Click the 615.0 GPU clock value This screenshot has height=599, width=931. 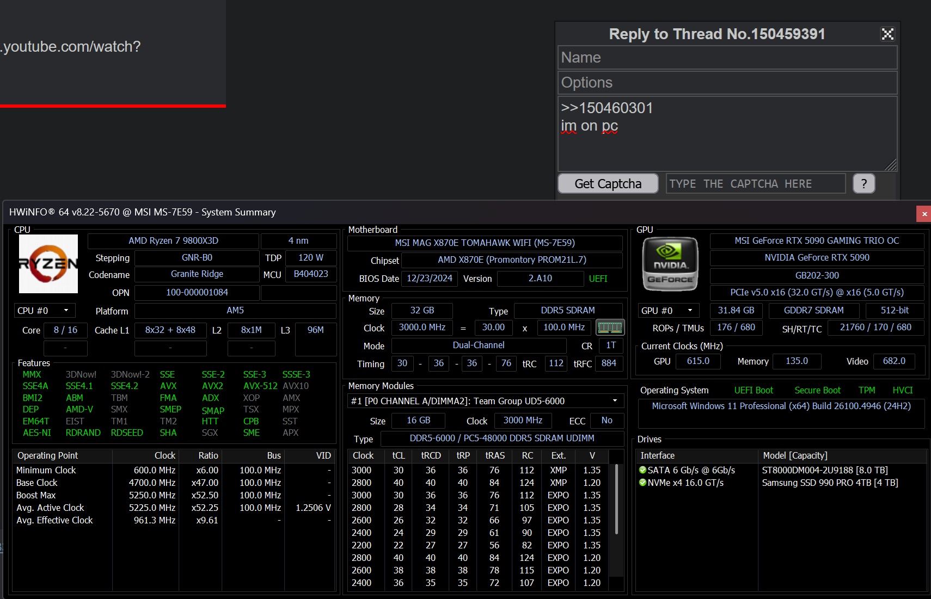(x=698, y=361)
